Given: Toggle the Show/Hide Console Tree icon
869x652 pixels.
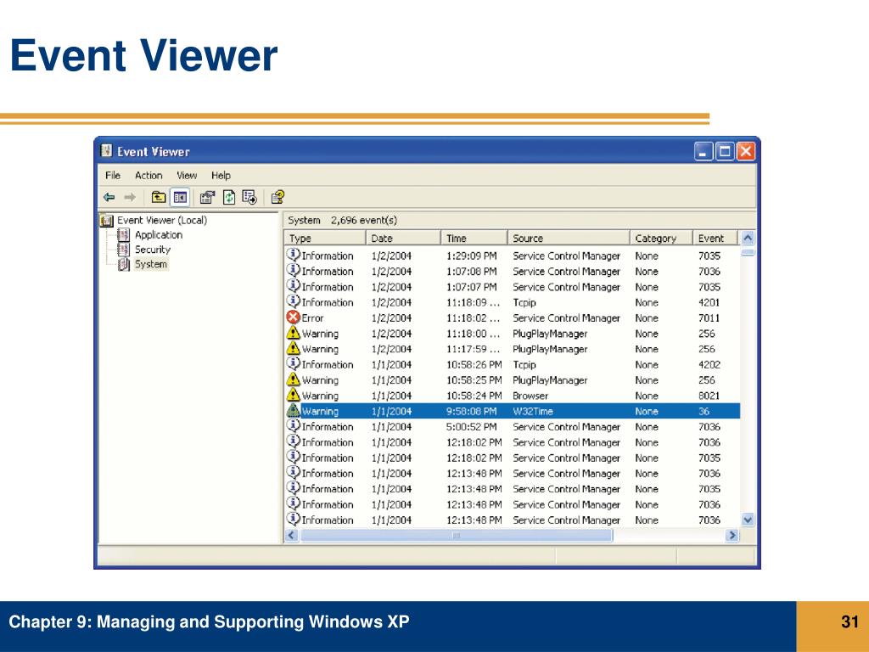Looking at the screenshot, I should click(180, 197).
